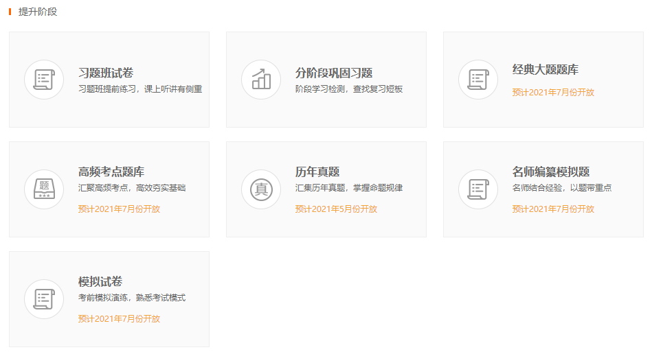Open the 高频考点题库 title

pyautogui.click(x=111, y=172)
